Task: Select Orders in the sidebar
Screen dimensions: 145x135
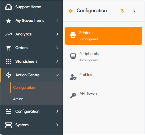Action: tap(31, 48)
